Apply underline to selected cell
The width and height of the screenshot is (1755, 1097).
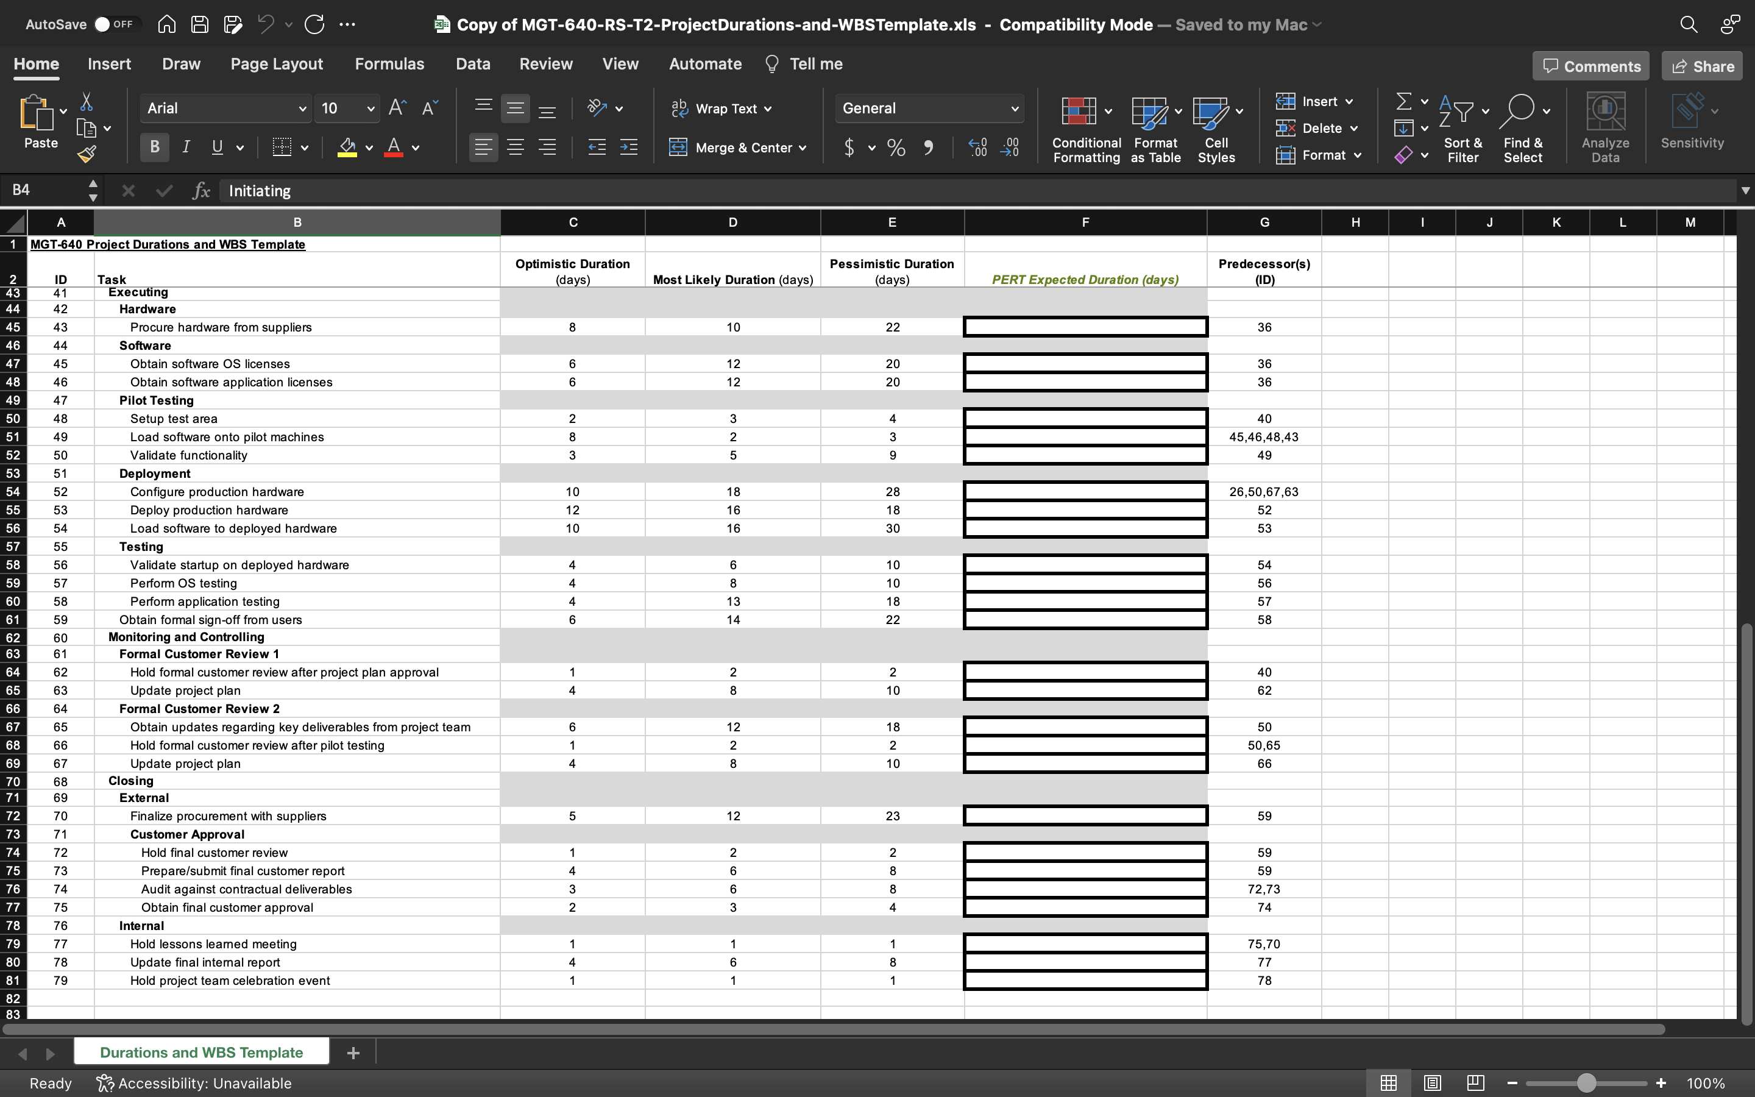point(218,147)
